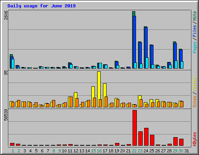Click the red KBytes bar for day 29
This screenshot has width=199, height=155.
pos(175,141)
